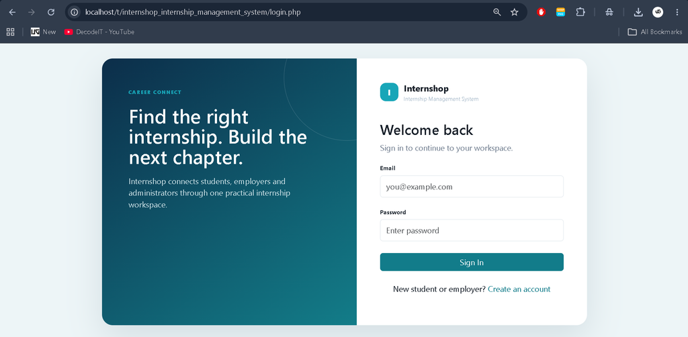
Task: Open the browser profile avatar
Action: click(657, 12)
